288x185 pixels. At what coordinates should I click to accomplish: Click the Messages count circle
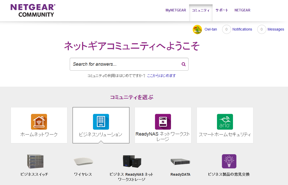pyautogui.click(x=262, y=29)
